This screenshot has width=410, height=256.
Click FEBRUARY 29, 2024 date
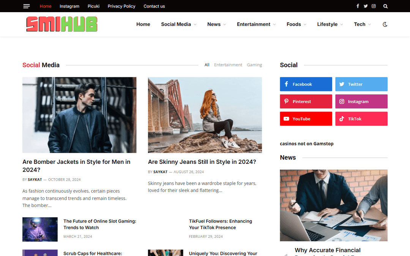[206, 236]
